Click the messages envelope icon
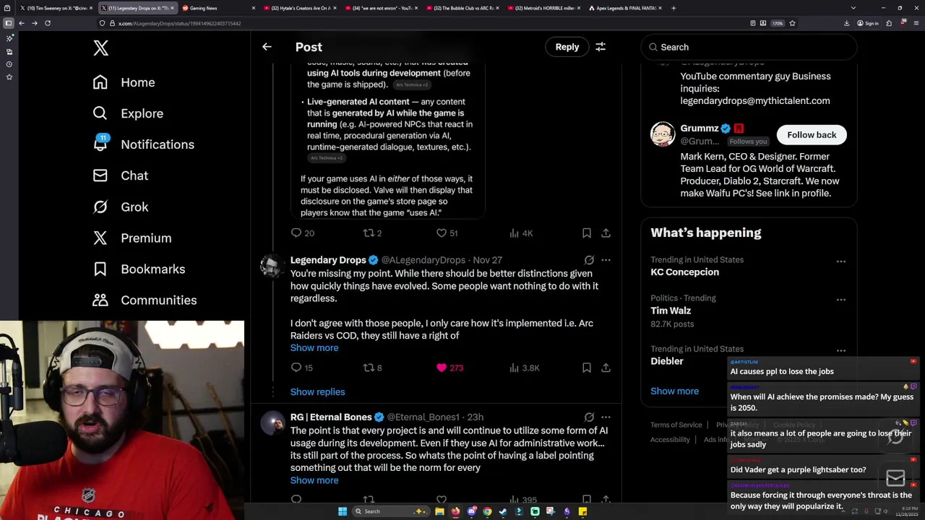Screen dimensions: 925x520 pyautogui.click(x=895, y=478)
